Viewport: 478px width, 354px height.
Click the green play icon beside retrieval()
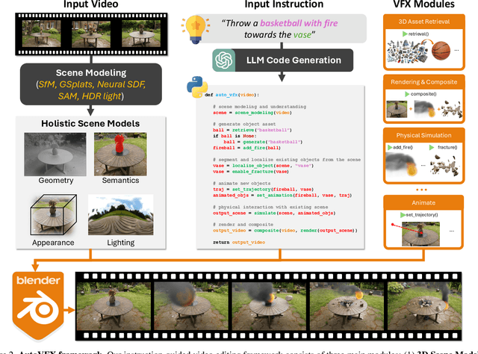pos(406,34)
